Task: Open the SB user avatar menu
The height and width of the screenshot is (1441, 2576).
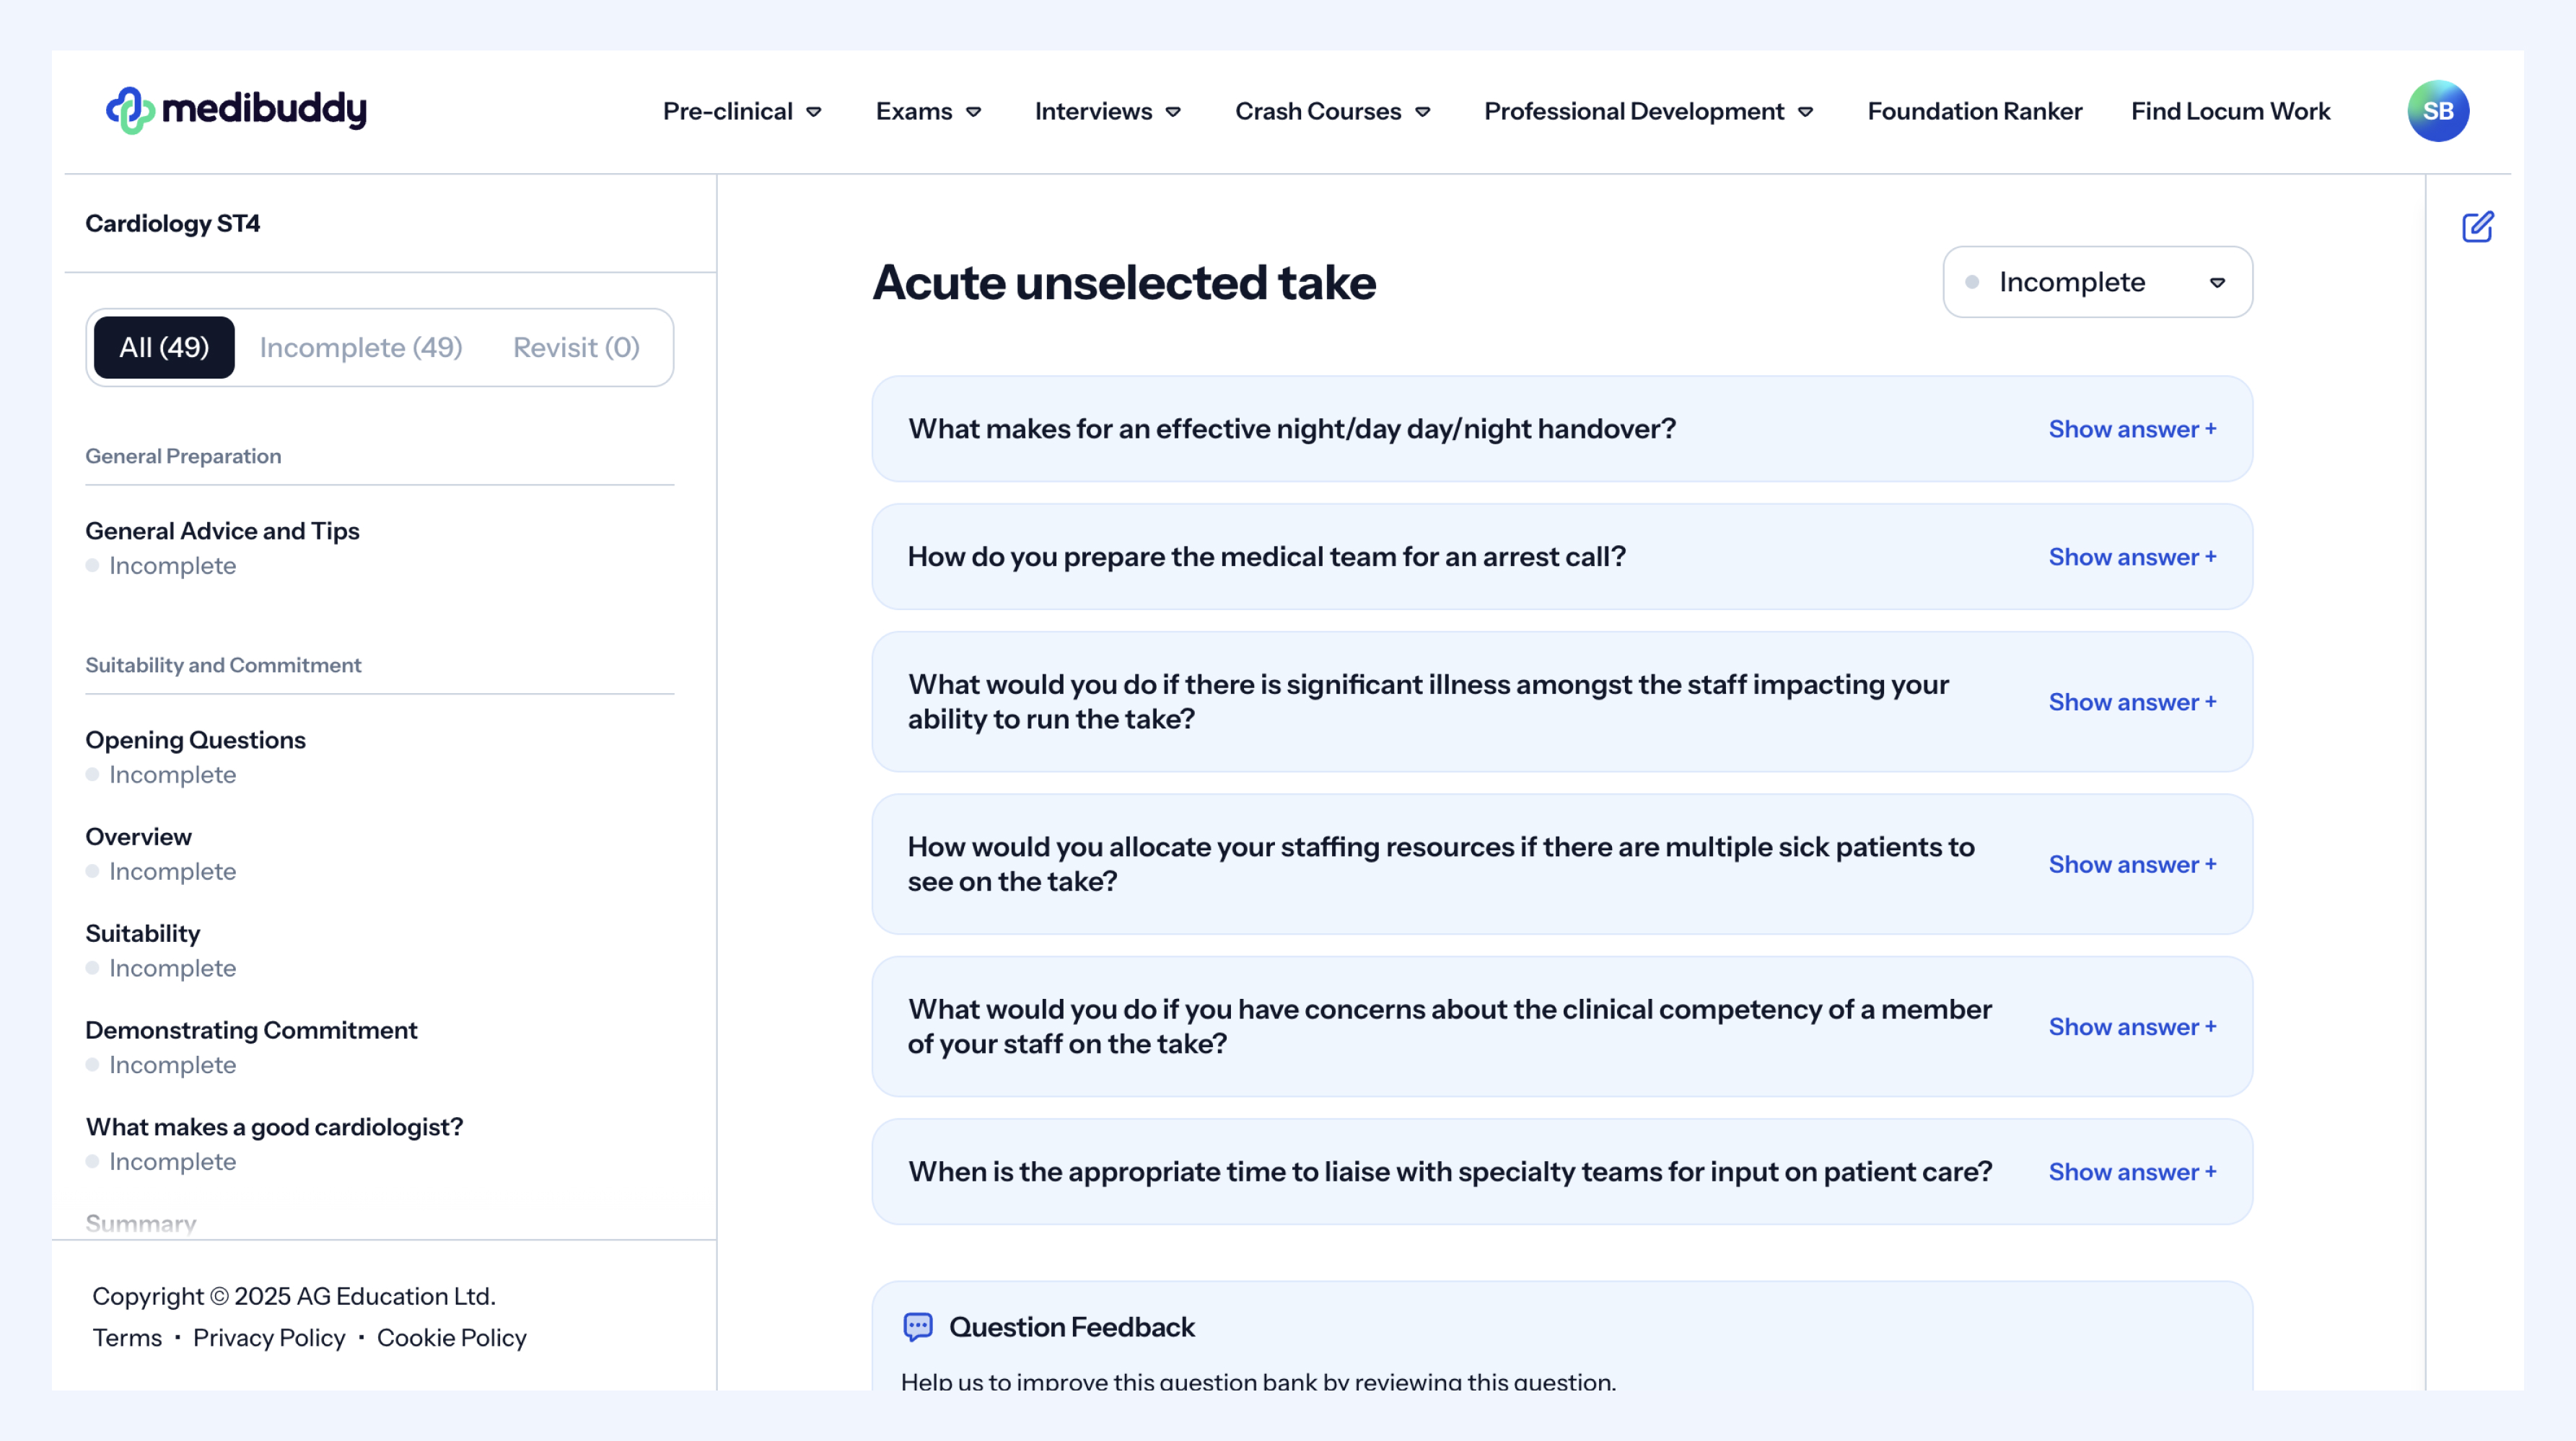Action: 2437,111
